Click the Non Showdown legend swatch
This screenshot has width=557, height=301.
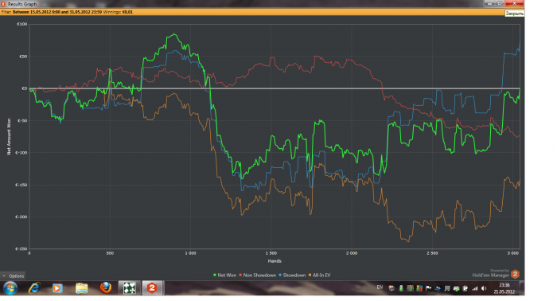point(240,275)
